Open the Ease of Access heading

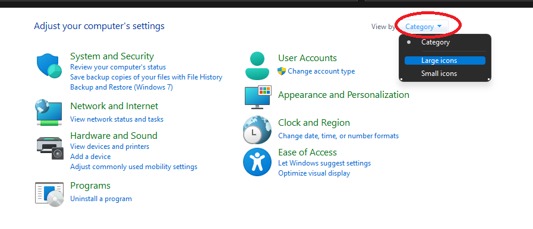point(307,152)
